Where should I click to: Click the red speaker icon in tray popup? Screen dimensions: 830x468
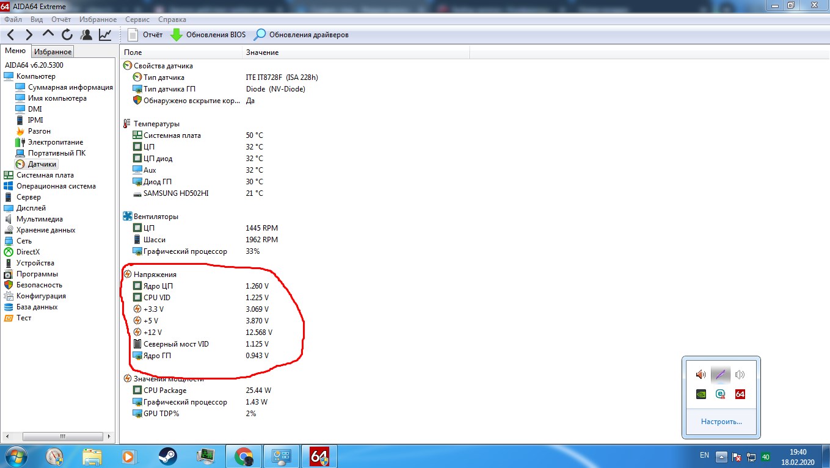[x=701, y=375]
